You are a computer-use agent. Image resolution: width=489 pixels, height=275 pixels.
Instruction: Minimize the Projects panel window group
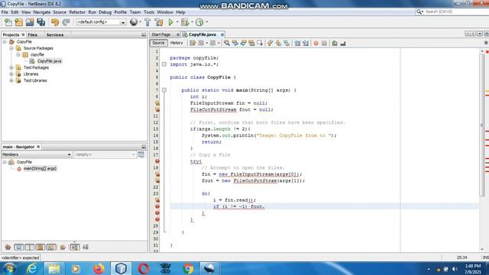pyautogui.click(x=144, y=34)
